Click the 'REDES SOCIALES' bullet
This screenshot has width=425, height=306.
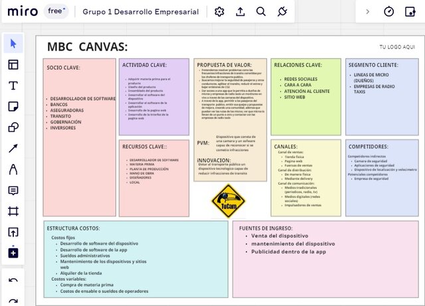pyautogui.click(x=301, y=79)
